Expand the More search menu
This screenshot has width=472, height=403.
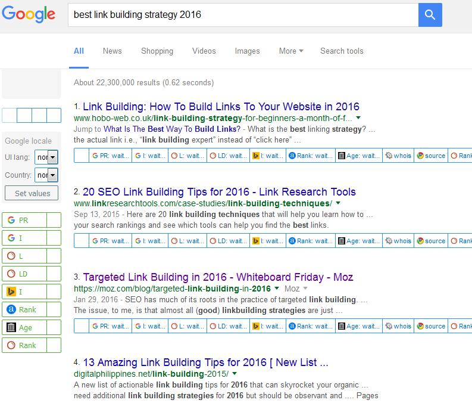click(x=291, y=51)
